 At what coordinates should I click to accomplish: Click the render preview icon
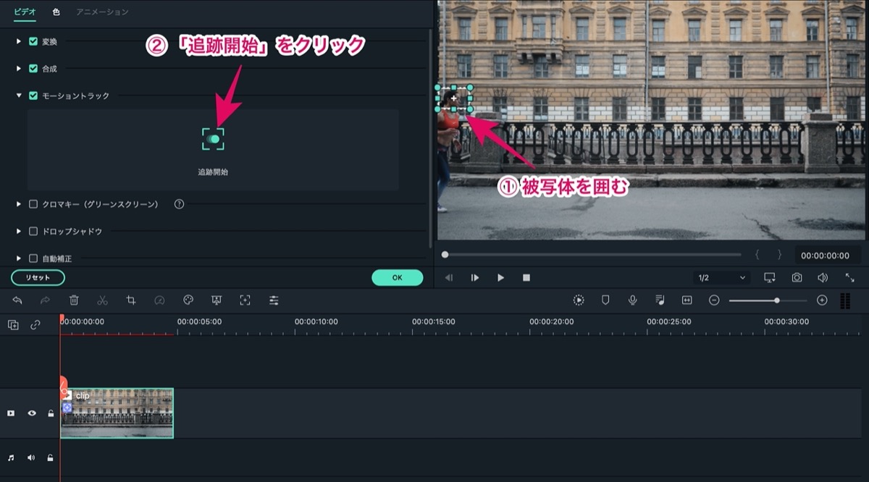tap(579, 300)
